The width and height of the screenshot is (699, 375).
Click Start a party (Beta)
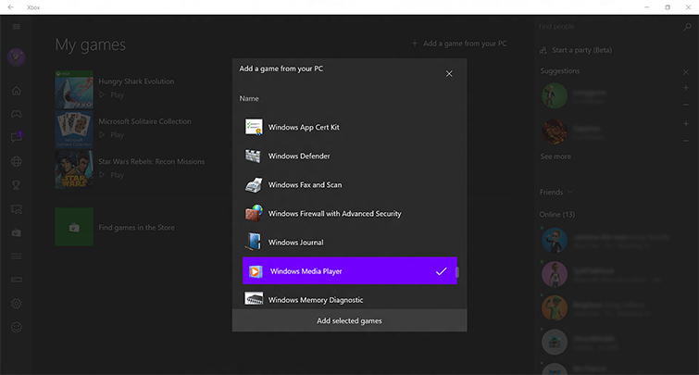[x=581, y=50]
